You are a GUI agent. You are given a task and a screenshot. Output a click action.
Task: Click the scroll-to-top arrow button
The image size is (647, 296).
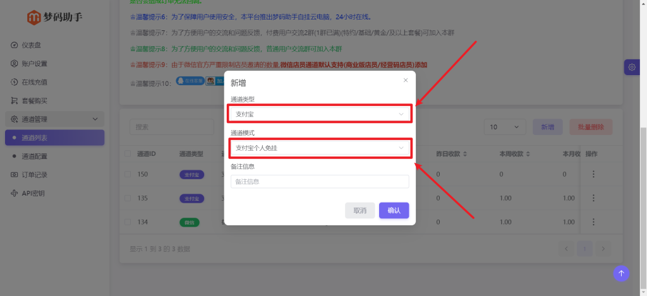[621, 273]
